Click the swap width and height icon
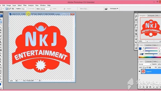Viewport: 161px width, 91px height. coord(64,9)
